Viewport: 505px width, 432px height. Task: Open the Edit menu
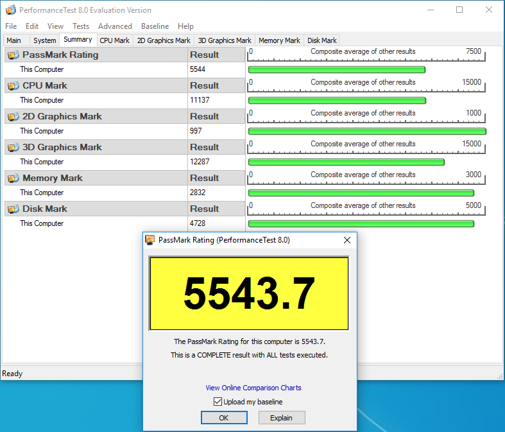32,26
